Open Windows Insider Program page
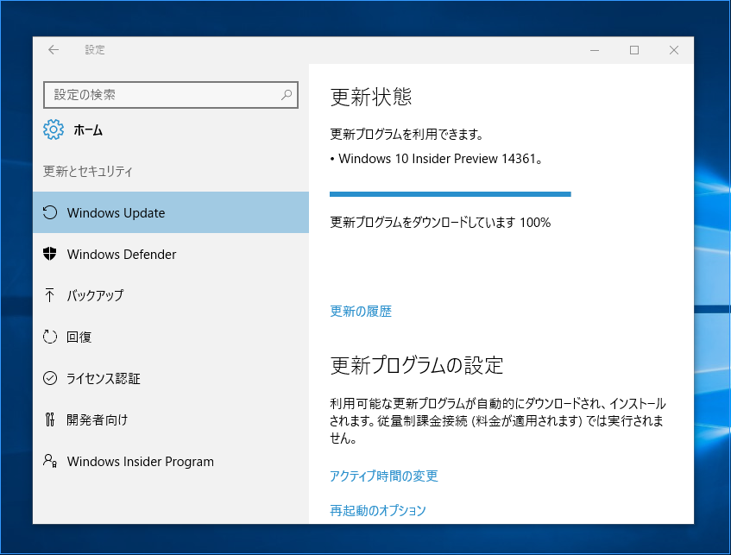This screenshot has width=731, height=555. [171, 461]
